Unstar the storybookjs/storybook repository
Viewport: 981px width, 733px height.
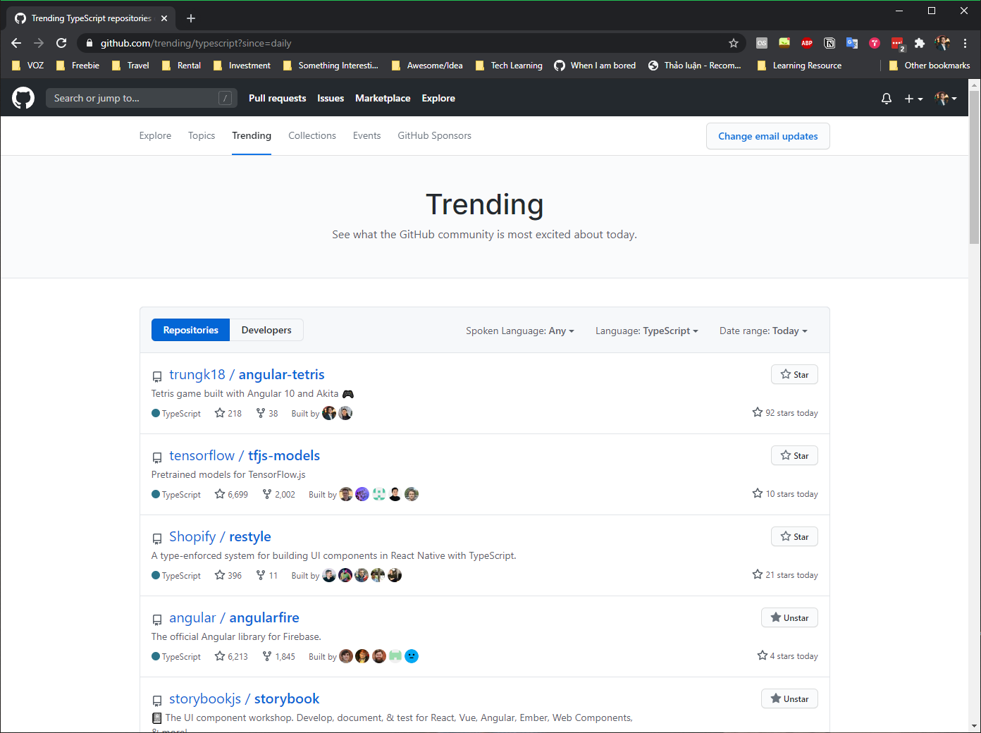(789, 698)
